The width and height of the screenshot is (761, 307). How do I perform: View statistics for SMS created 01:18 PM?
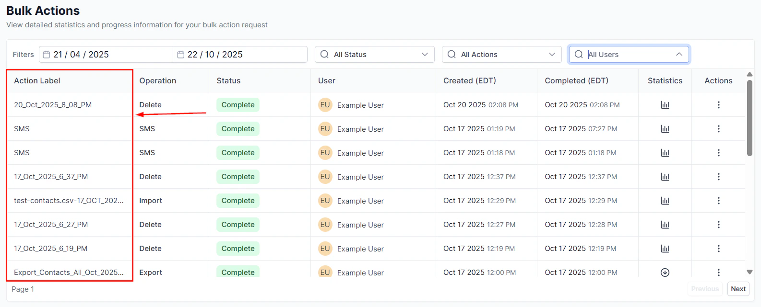click(665, 153)
